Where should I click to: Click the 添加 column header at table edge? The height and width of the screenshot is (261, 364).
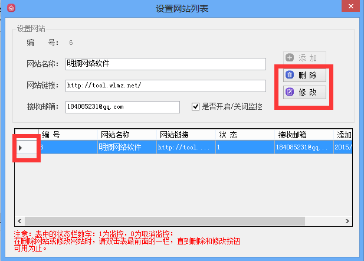[x=343, y=135]
